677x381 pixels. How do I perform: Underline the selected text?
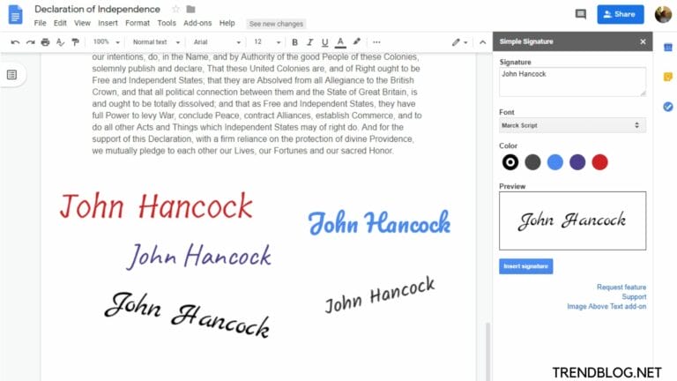pos(324,41)
